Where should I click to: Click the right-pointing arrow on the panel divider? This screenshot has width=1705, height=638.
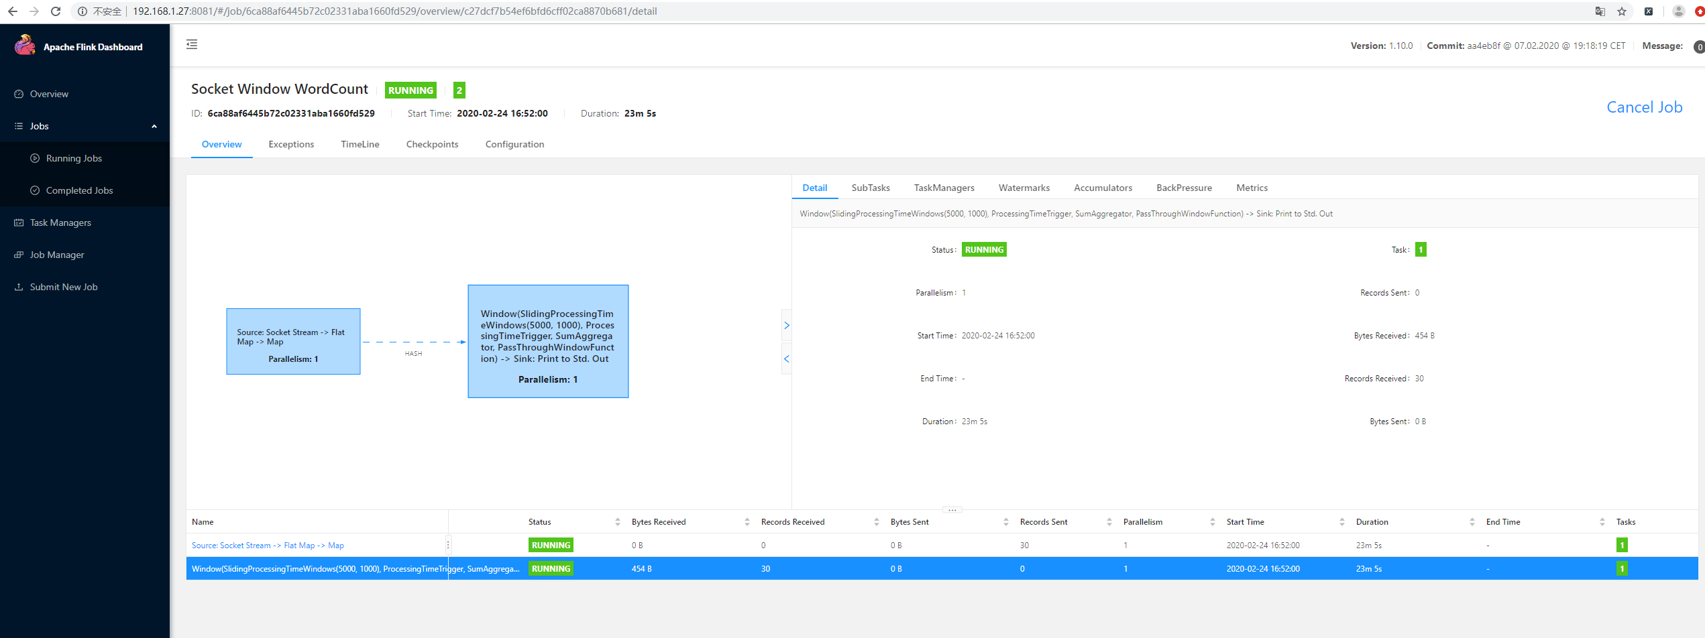click(x=787, y=326)
